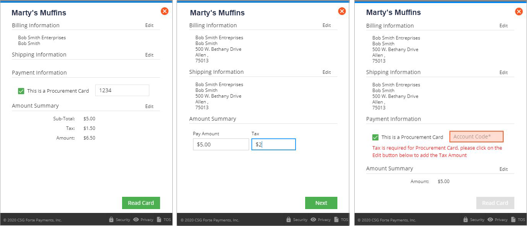Screen dimensions: 527x226
Task: Click the Privacy eye icon in left panel footer
Action: 136,219
